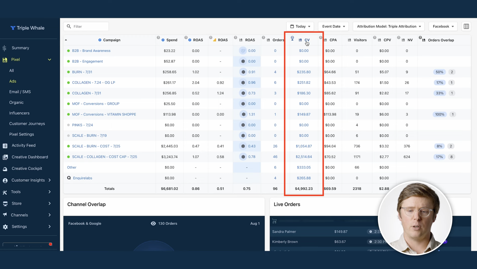Click the Tools wrench icon in the sidebar
The height and width of the screenshot is (269, 477).
coord(5,192)
